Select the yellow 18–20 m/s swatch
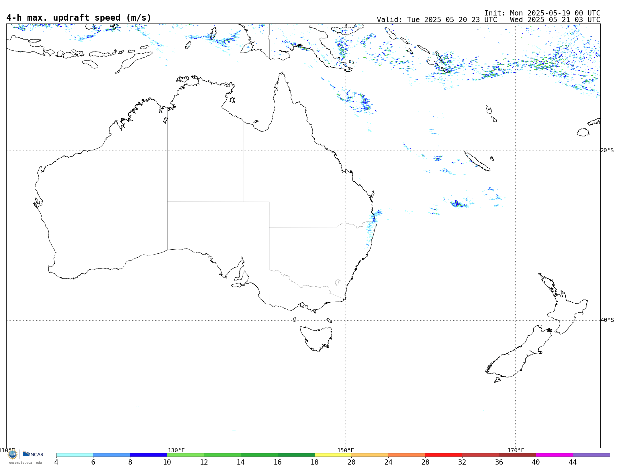The image size is (619, 466). click(x=333, y=455)
